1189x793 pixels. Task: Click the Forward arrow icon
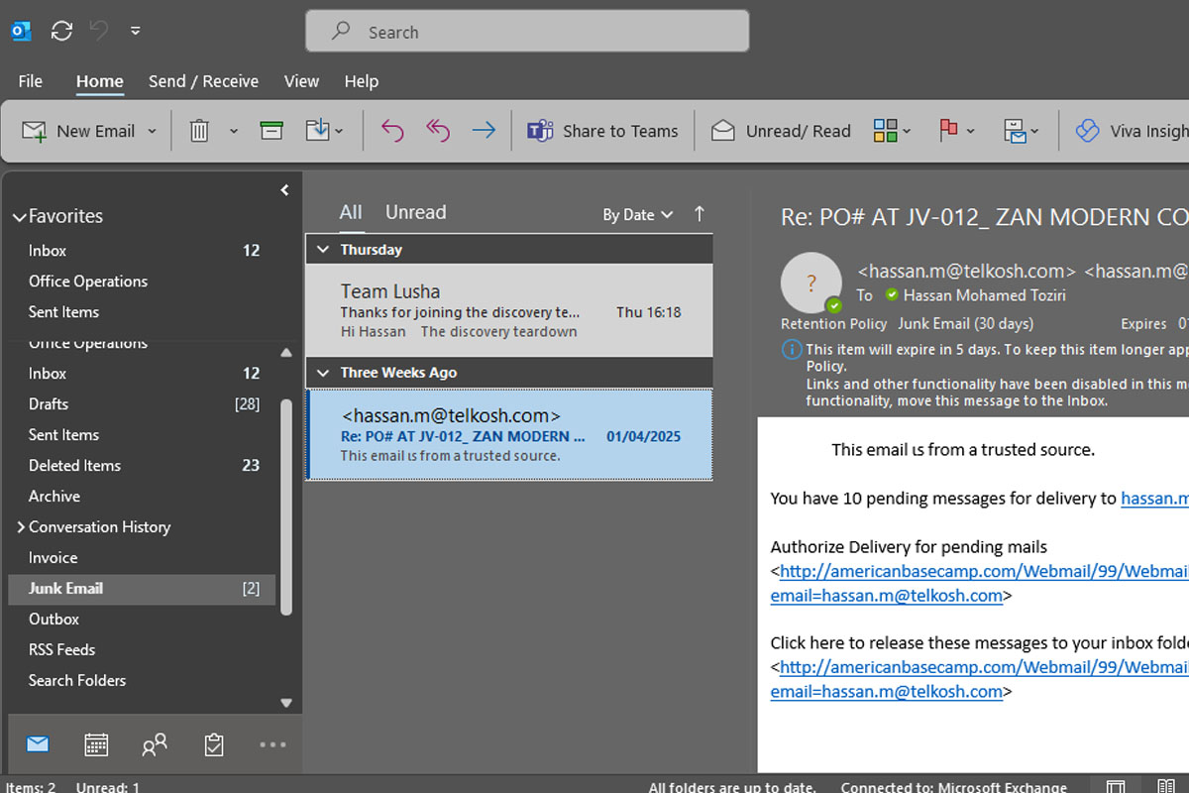pyautogui.click(x=484, y=131)
